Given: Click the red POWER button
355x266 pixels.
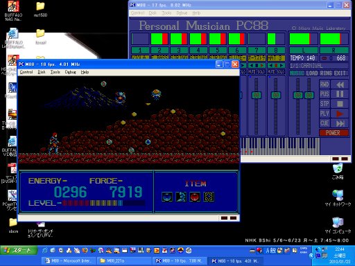Looking at the screenshot, I should pos(334,133).
